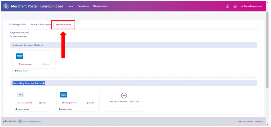271x127 pixels.
Task: Click the green verified check on the secondary AMEX card
Action: [x=60, y=109]
